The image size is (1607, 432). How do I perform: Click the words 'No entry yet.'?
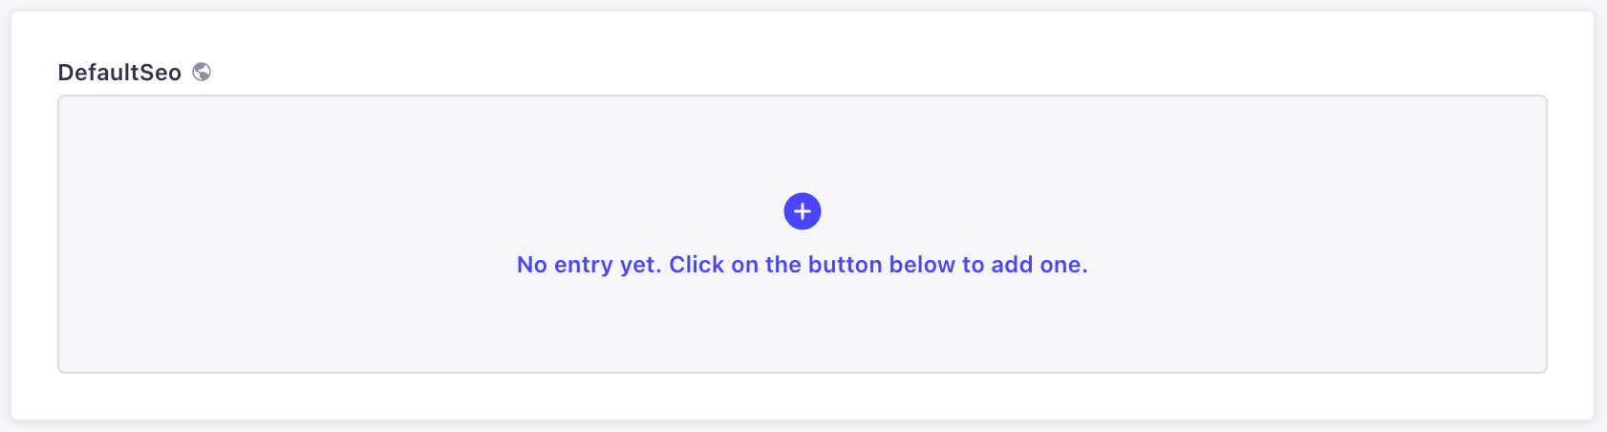tap(589, 265)
